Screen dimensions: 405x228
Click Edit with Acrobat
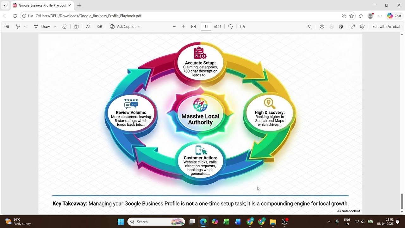pos(386,27)
